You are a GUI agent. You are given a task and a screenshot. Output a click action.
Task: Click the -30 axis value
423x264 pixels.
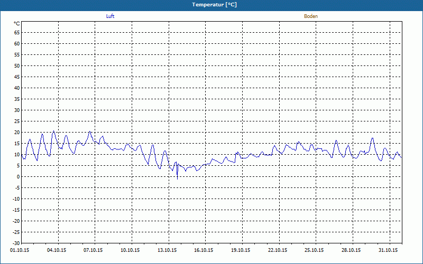(16, 243)
